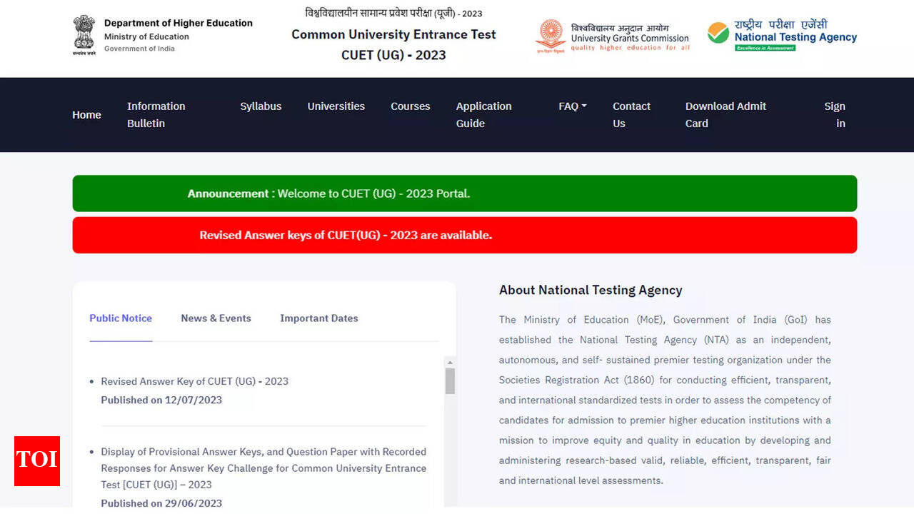Open the Contact Us page
This screenshot has height=514, width=914.
pos(631,115)
